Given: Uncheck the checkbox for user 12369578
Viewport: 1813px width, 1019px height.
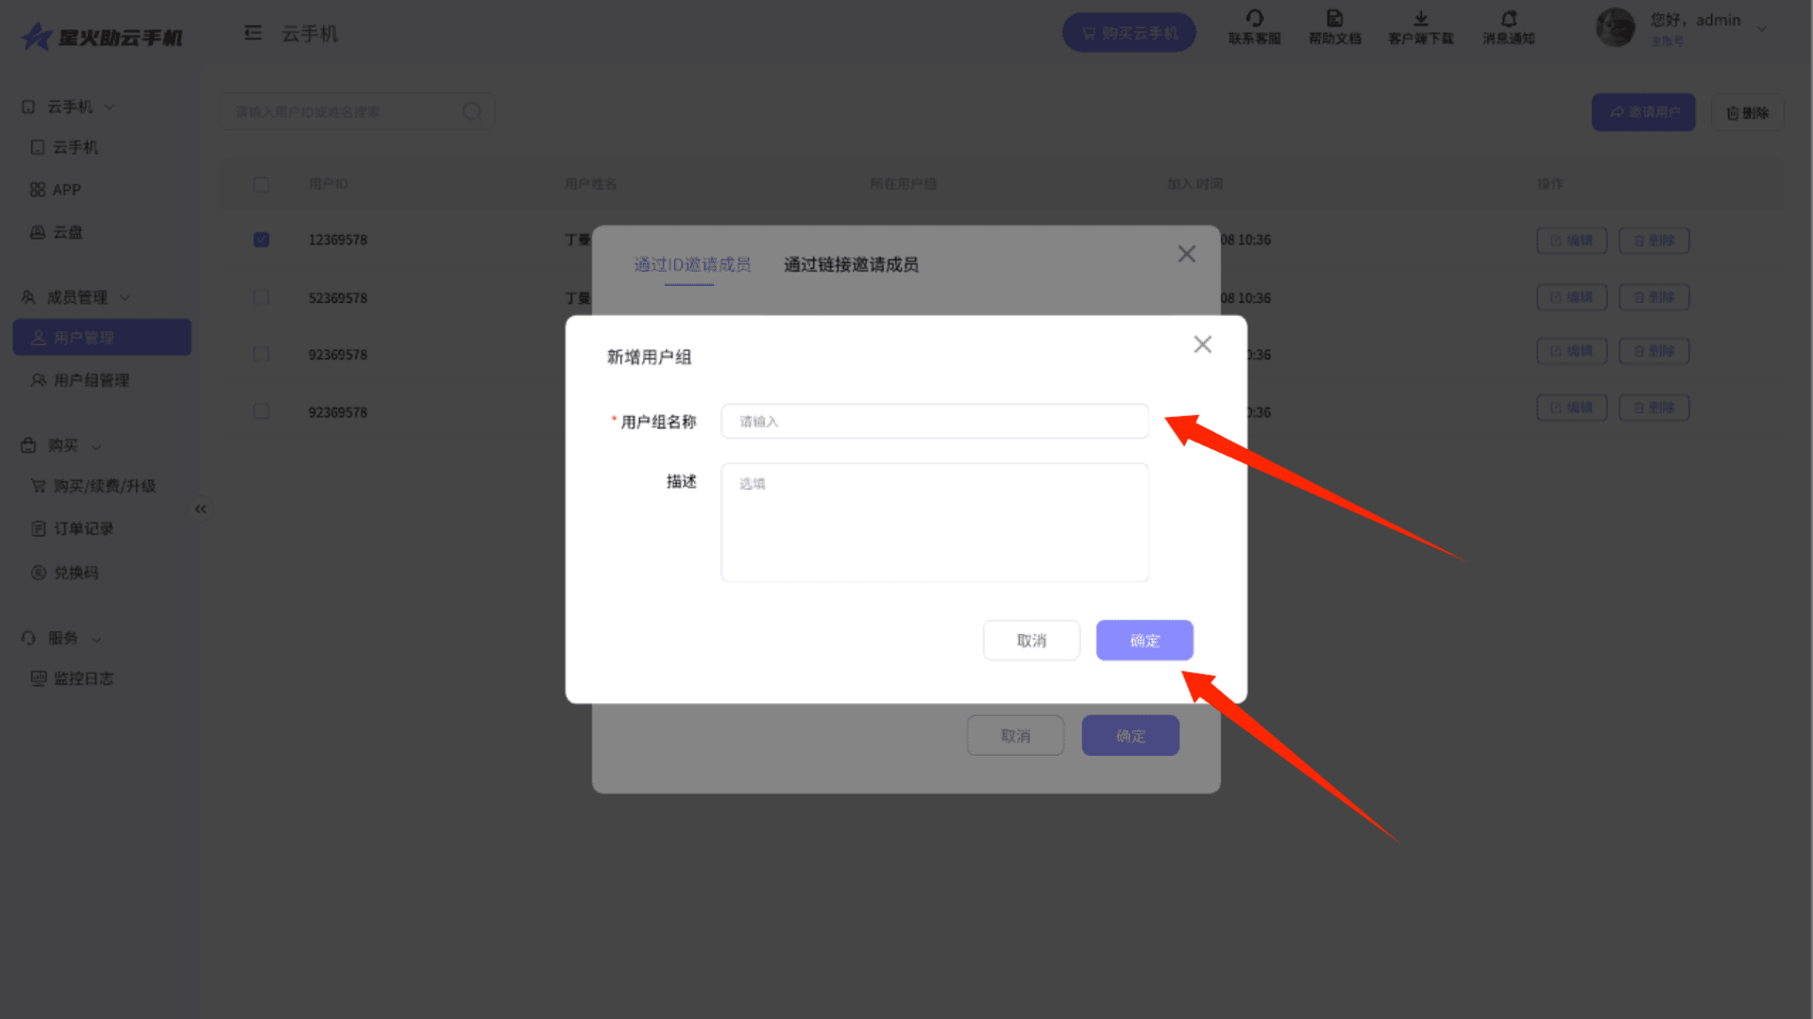Looking at the screenshot, I should click(x=262, y=240).
